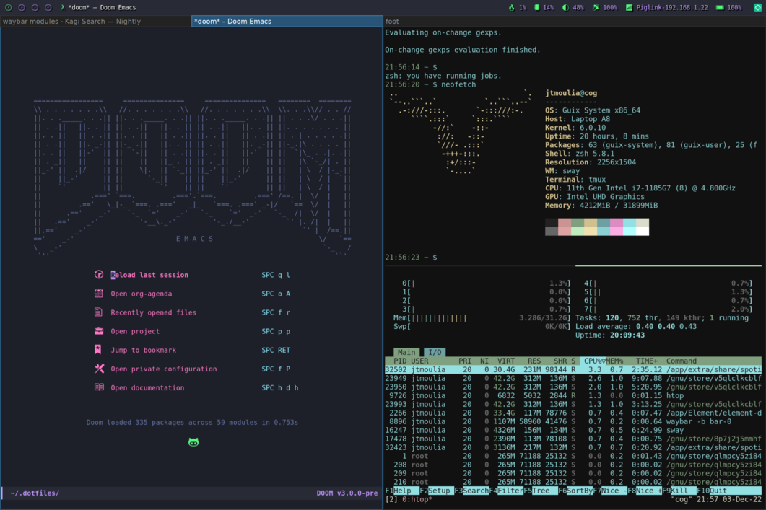Click F4 Filter in htop footer

[x=506, y=491]
